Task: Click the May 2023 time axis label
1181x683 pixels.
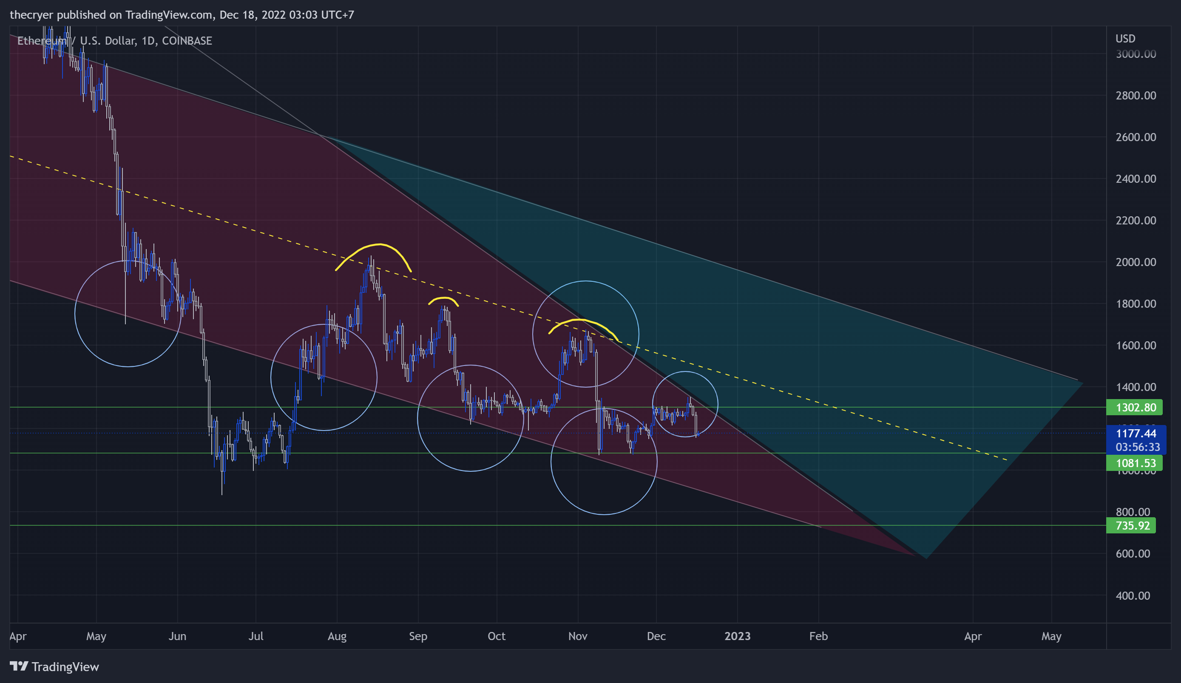Action: tap(1051, 636)
